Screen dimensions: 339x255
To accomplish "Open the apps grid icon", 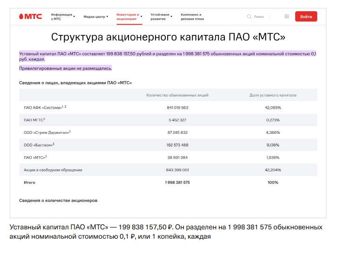I will click(287, 17).
